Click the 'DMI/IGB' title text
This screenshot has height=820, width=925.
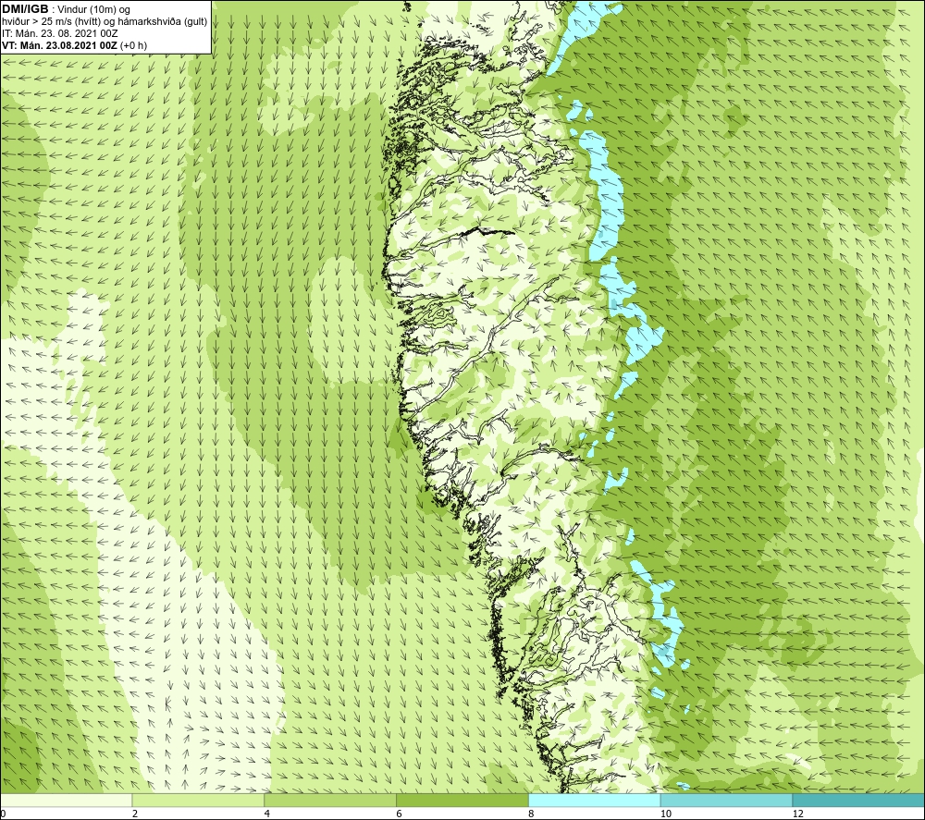25,9
